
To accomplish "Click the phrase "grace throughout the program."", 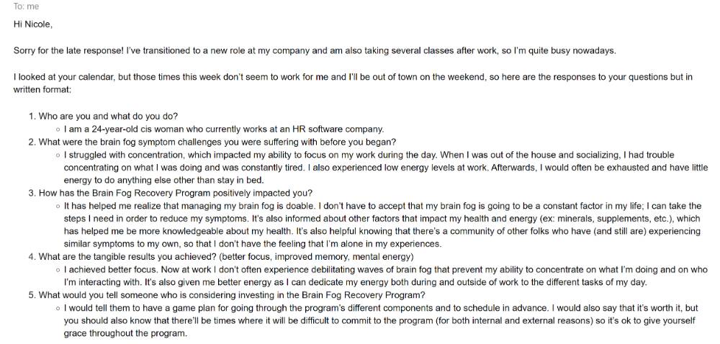I will click(x=125, y=334).
